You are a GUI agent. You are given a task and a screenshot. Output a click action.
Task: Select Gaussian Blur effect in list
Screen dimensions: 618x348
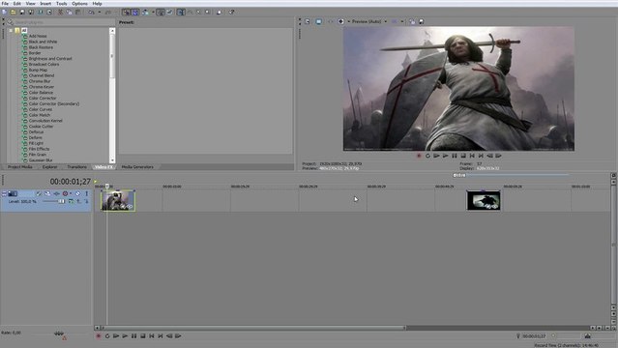[41, 160]
